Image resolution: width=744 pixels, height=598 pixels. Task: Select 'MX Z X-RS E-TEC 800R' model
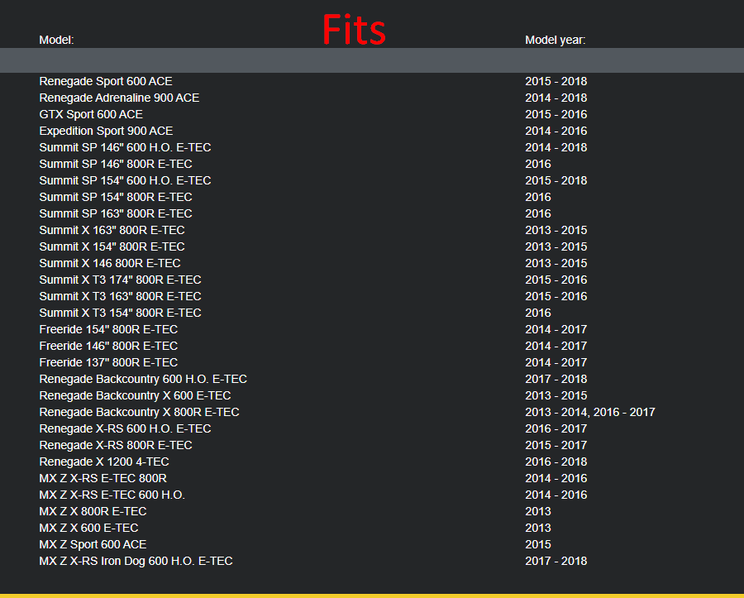pos(103,478)
